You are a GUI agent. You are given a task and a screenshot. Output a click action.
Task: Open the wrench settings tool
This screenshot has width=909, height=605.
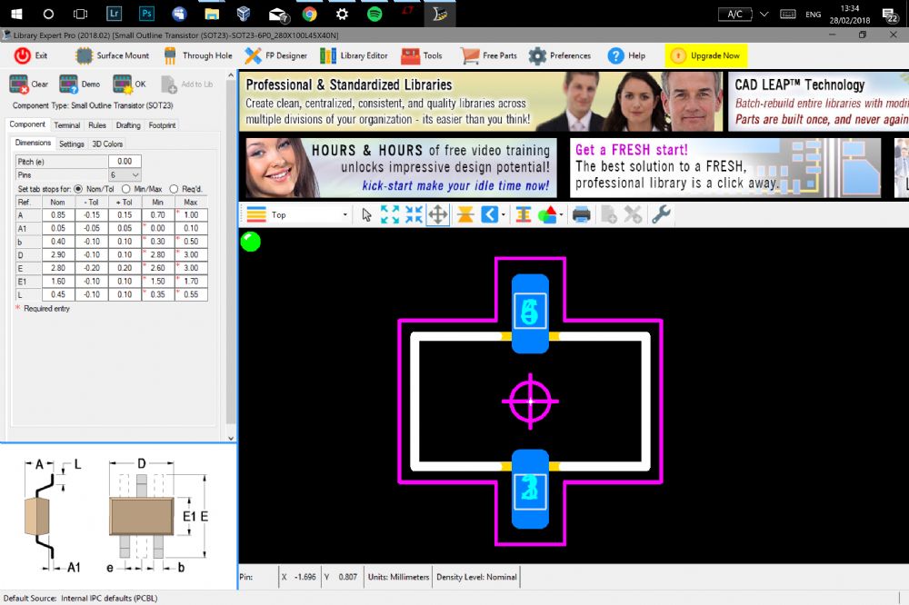point(661,215)
